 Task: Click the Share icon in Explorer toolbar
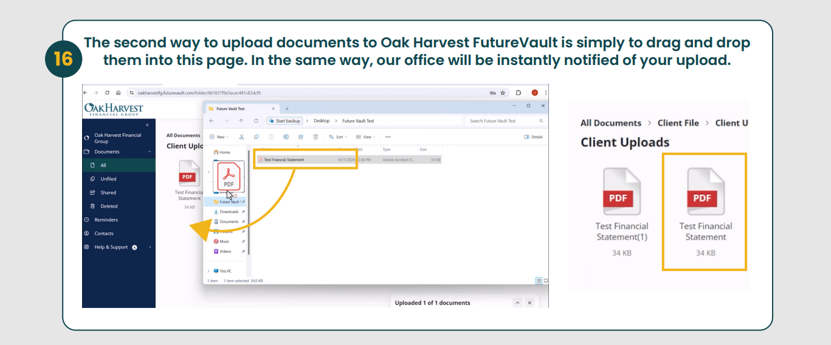pos(301,137)
